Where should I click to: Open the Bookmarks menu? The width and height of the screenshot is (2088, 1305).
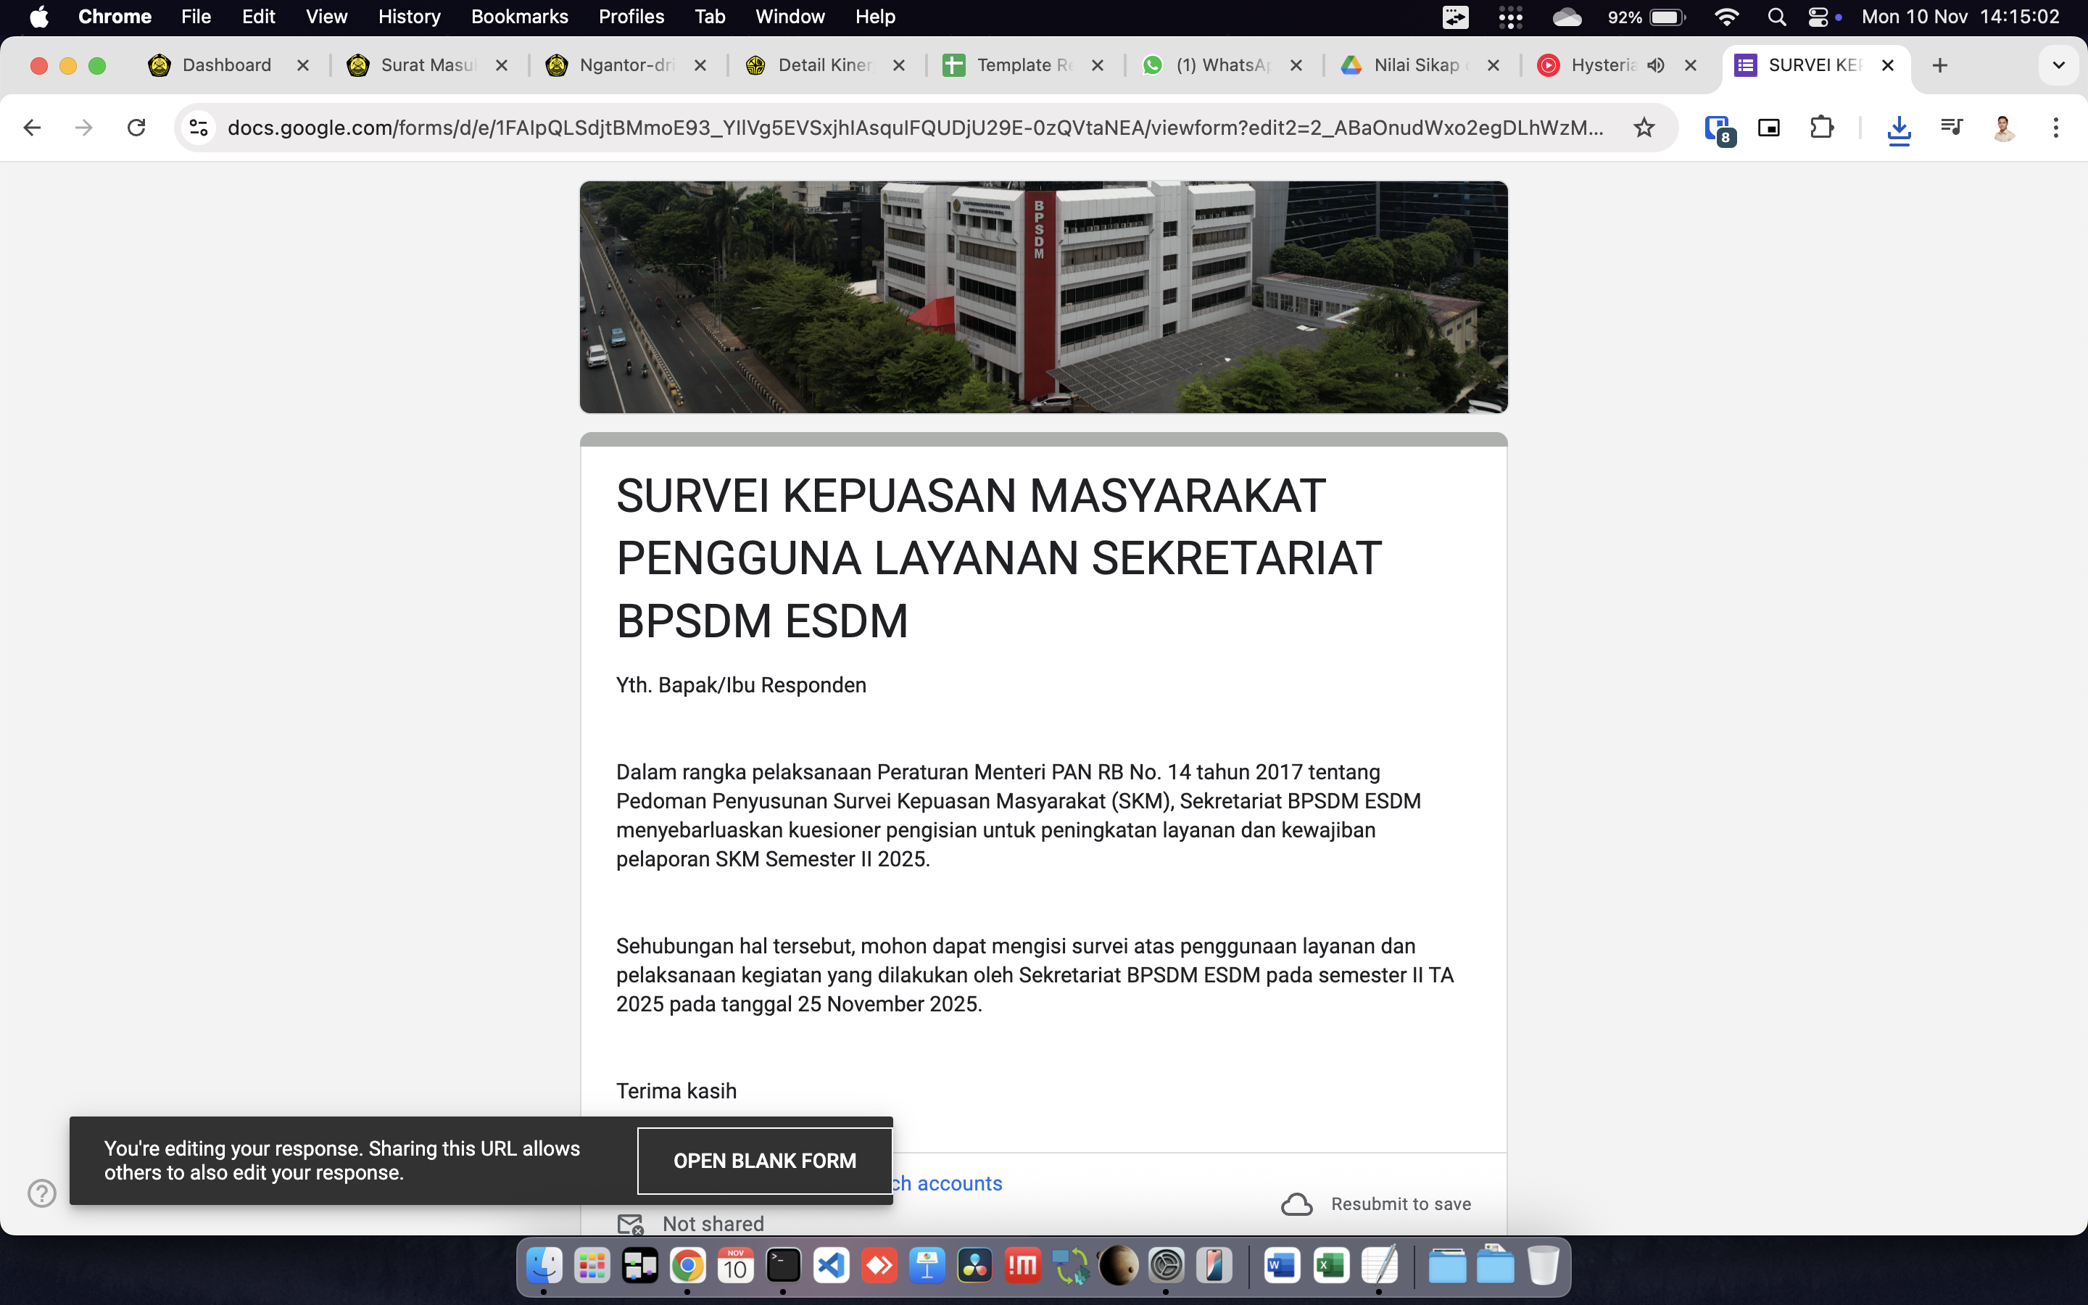pyautogui.click(x=518, y=17)
